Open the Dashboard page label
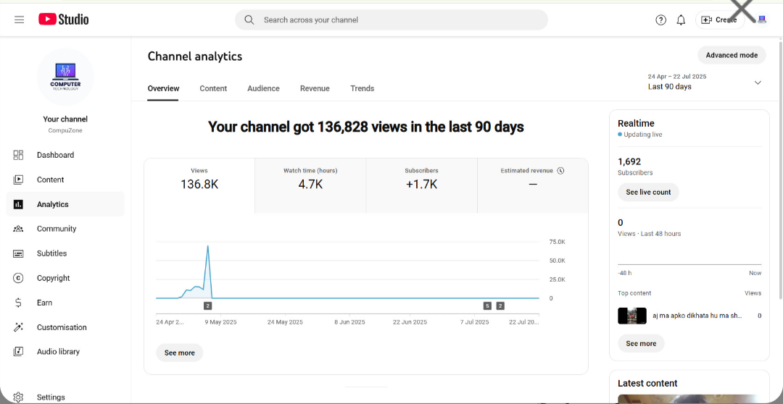Viewport: 783px width, 404px height. (55, 155)
